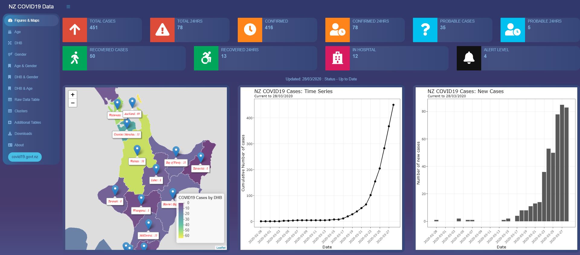Screen dimensions: 580x255
Task: Click the Auckland map marker pin
Action: 132,103
